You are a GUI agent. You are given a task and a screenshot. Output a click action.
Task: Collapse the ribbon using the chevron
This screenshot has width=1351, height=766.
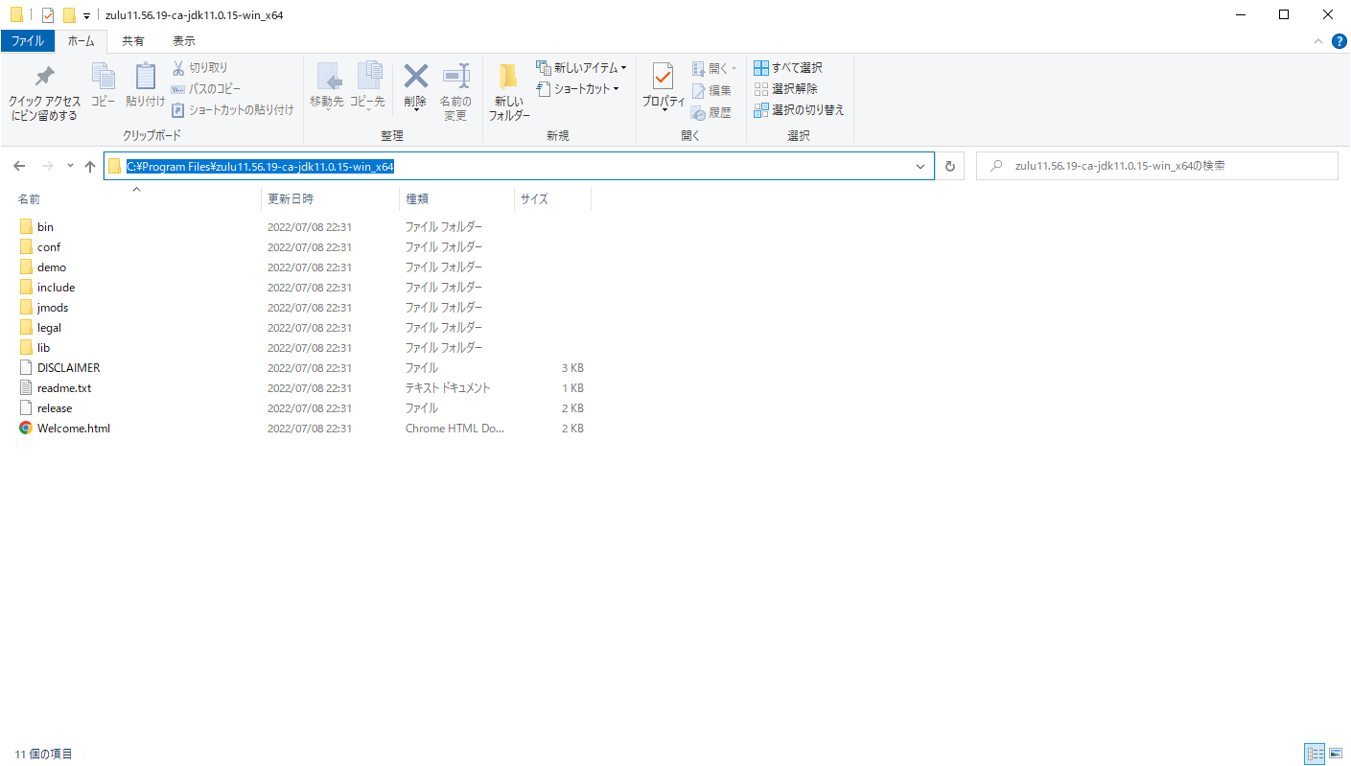(1317, 41)
